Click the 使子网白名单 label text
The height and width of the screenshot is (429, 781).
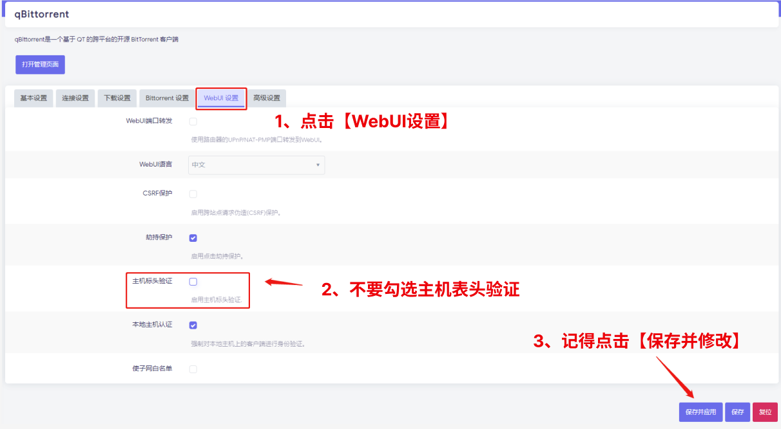click(153, 369)
